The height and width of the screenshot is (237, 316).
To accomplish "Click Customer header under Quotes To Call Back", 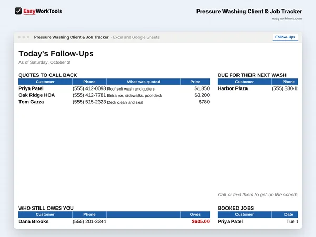I will coord(45,82).
